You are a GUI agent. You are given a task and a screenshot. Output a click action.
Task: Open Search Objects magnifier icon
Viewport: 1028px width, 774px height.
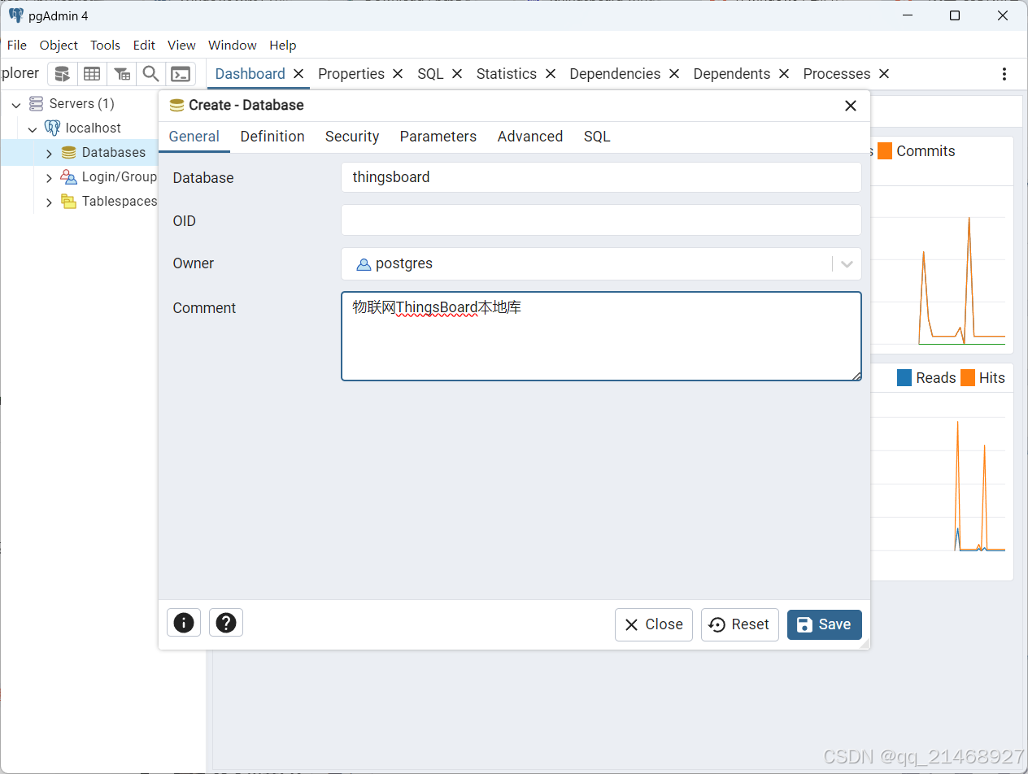tap(150, 74)
